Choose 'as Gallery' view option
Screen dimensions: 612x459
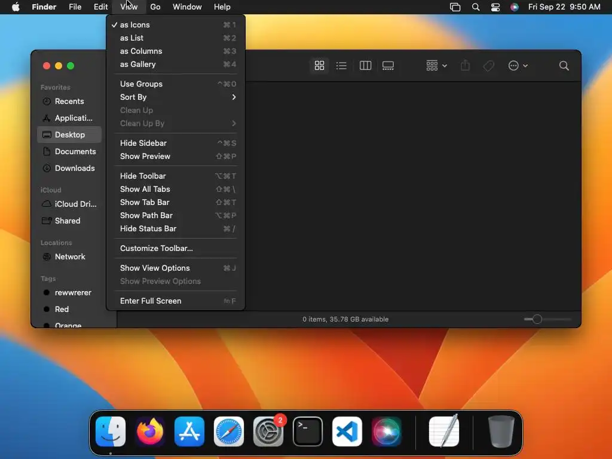pyautogui.click(x=176, y=65)
